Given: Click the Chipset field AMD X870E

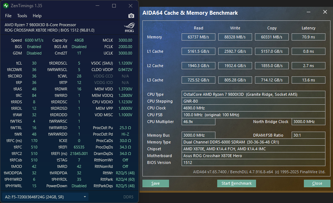Looking at the screenshot, I should (x=254, y=149).
